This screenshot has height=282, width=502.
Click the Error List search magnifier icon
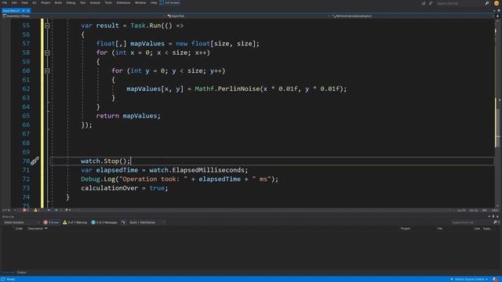coord(495,222)
